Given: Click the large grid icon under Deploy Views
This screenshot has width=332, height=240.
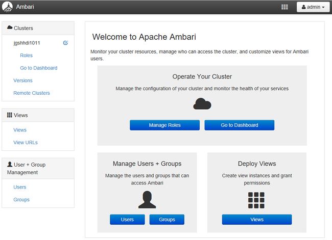Looking at the screenshot, I should click(256, 200).
